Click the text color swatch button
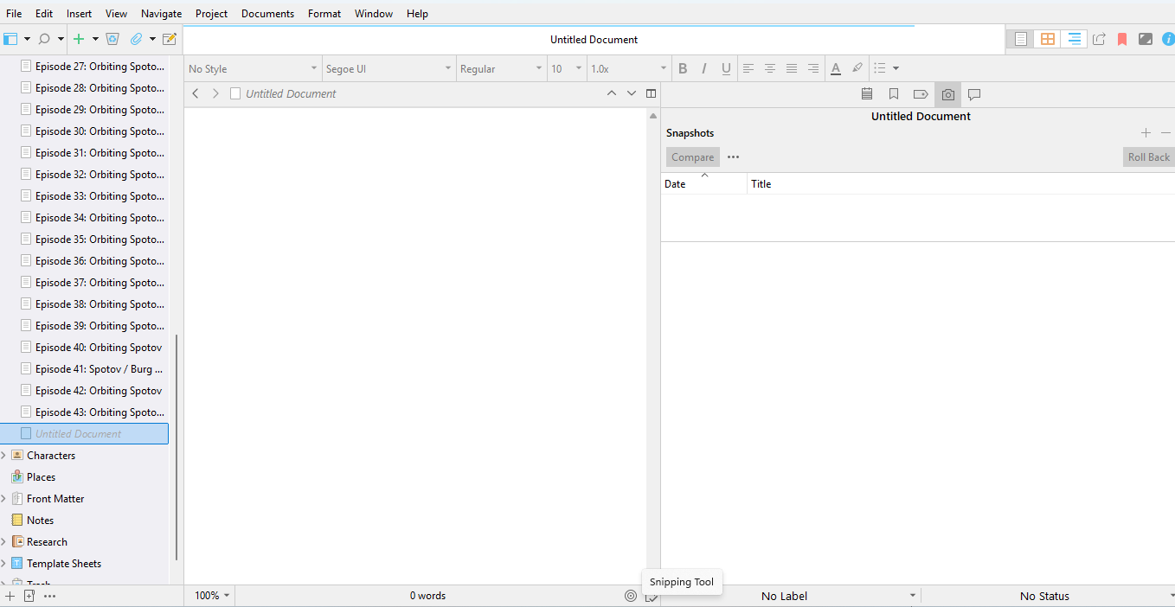 (835, 68)
